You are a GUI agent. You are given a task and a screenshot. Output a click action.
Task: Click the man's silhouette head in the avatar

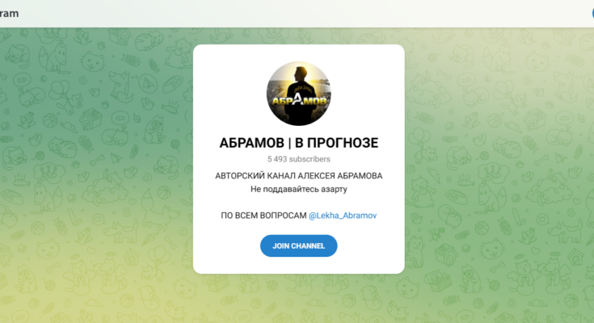point(301,73)
